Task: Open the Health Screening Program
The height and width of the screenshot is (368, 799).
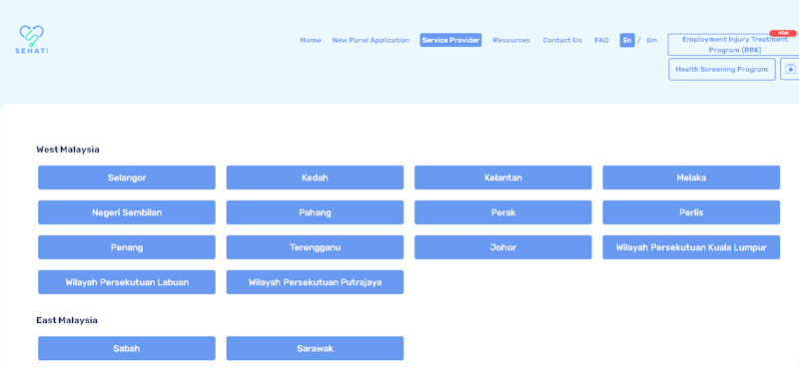Action: pyautogui.click(x=721, y=69)
